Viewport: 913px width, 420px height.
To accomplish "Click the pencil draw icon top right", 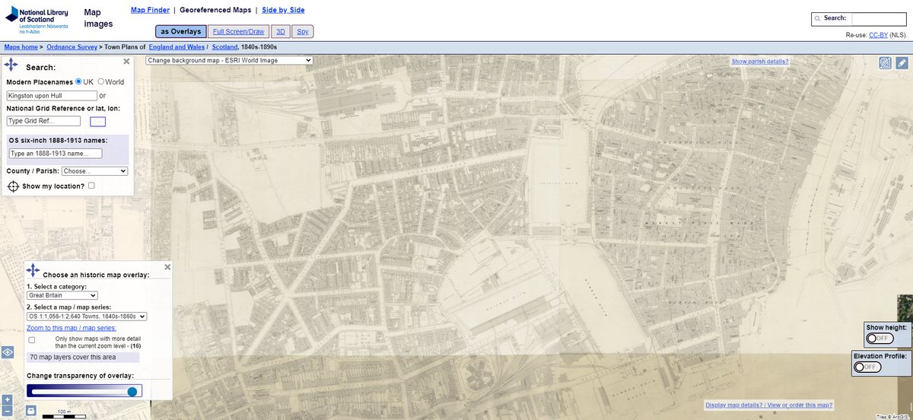I will 902,63.
